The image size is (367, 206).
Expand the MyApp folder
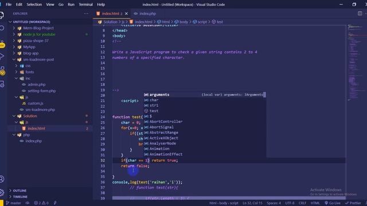[x=29, y=47]
